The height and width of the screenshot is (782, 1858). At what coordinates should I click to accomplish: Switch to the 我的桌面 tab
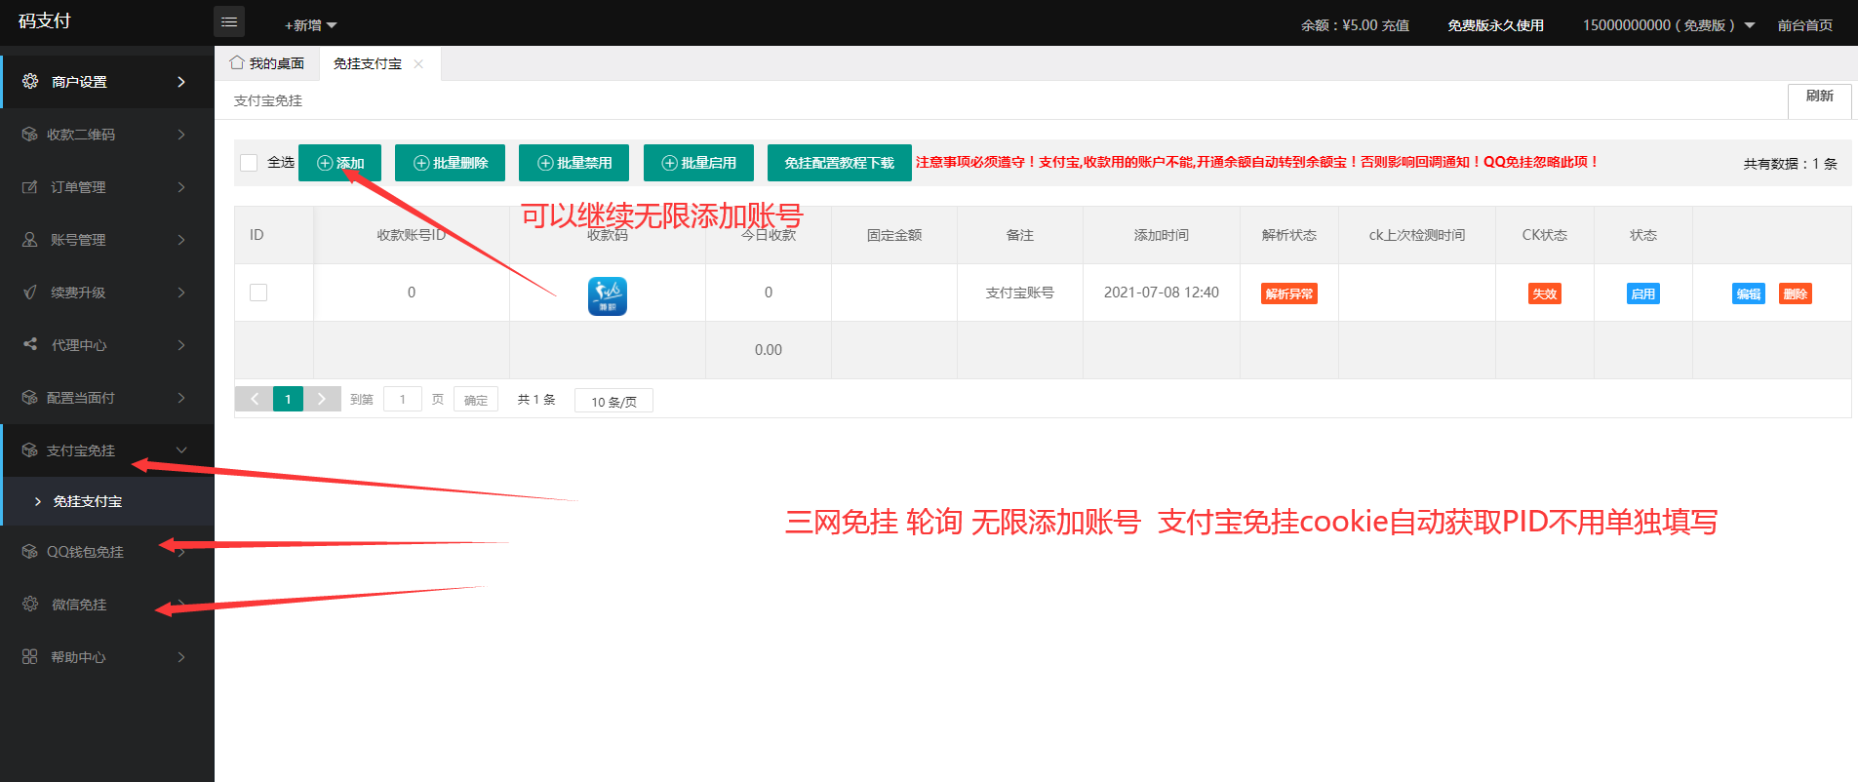[x=267, y=63]
